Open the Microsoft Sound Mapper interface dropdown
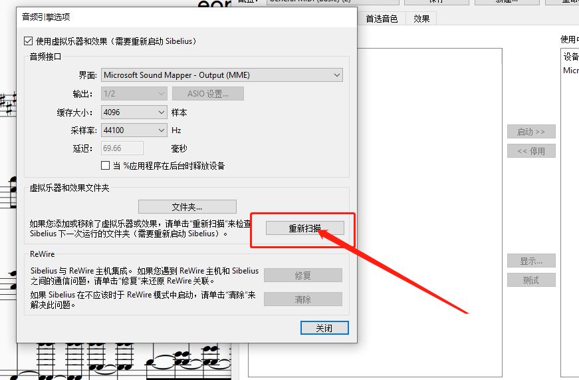Screen dimensions: 579x380 point(221,75)
